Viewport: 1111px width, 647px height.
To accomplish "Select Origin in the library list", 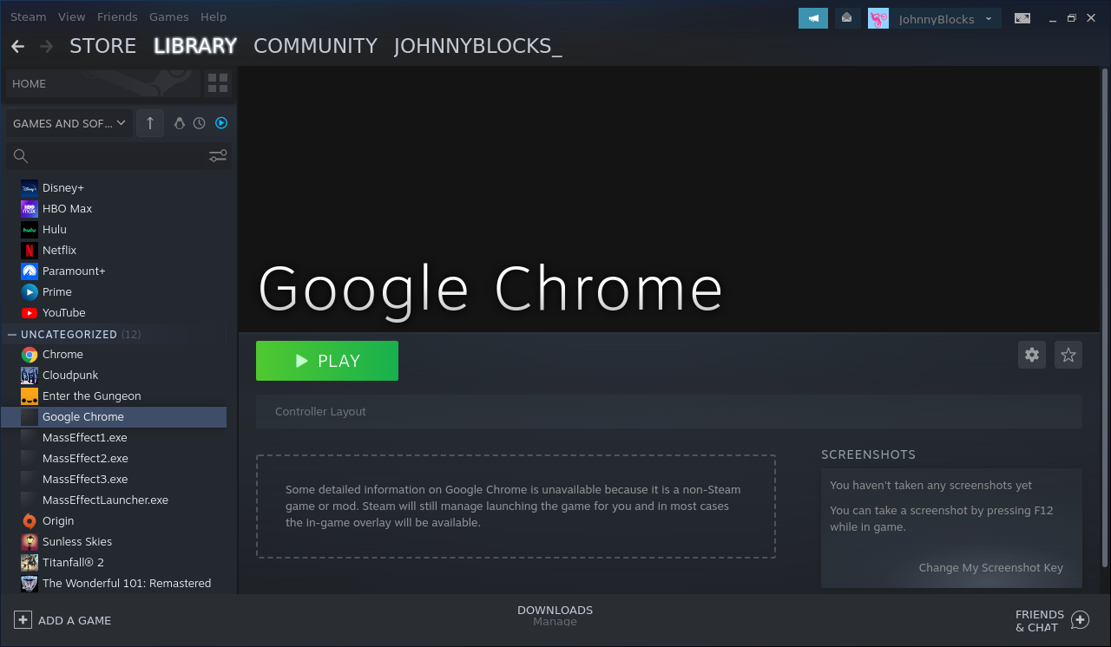I will (x=114, y=520).
